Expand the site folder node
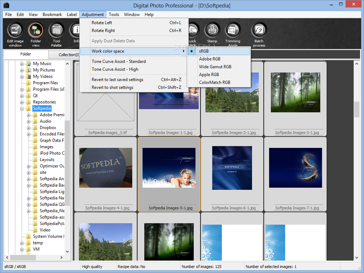Screen dimensions: 364x273 (x=28, y=173)
